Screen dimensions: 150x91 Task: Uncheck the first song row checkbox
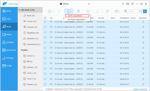(45, 22)
